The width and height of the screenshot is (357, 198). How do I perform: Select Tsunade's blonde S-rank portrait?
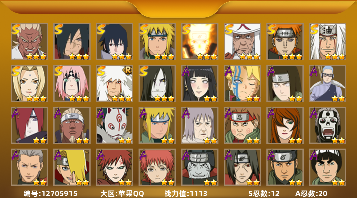point(29,83)
